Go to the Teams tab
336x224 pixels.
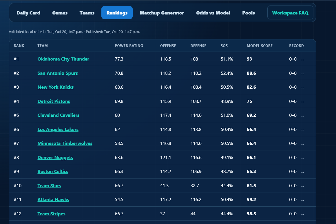click(87, 13)
